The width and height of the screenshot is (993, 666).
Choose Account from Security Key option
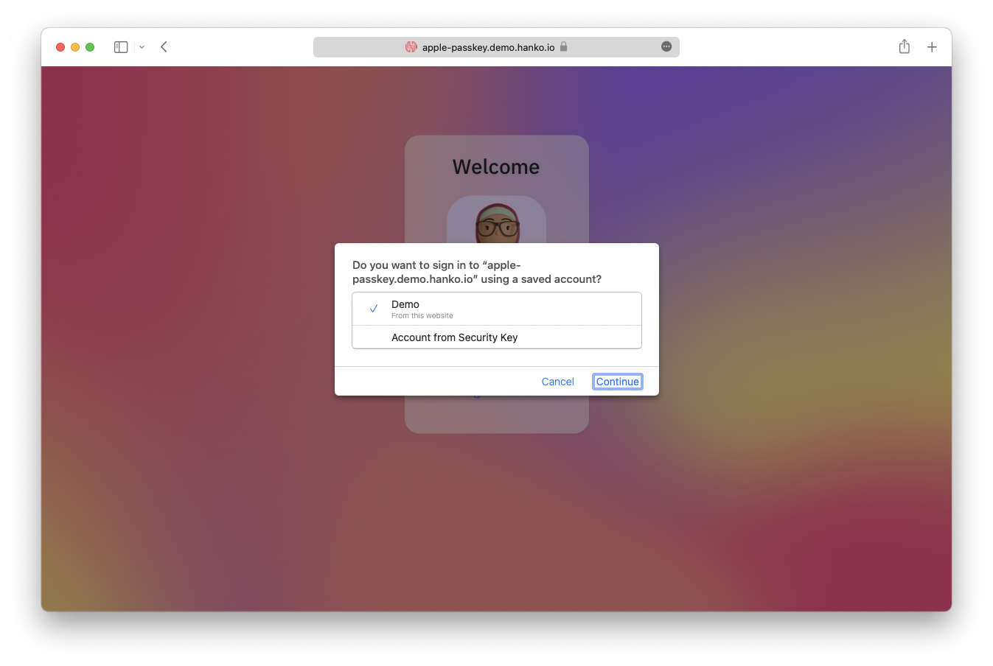pos(497,337)
